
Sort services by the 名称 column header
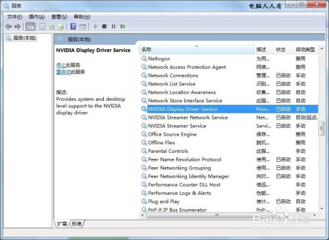click(196, 49)
